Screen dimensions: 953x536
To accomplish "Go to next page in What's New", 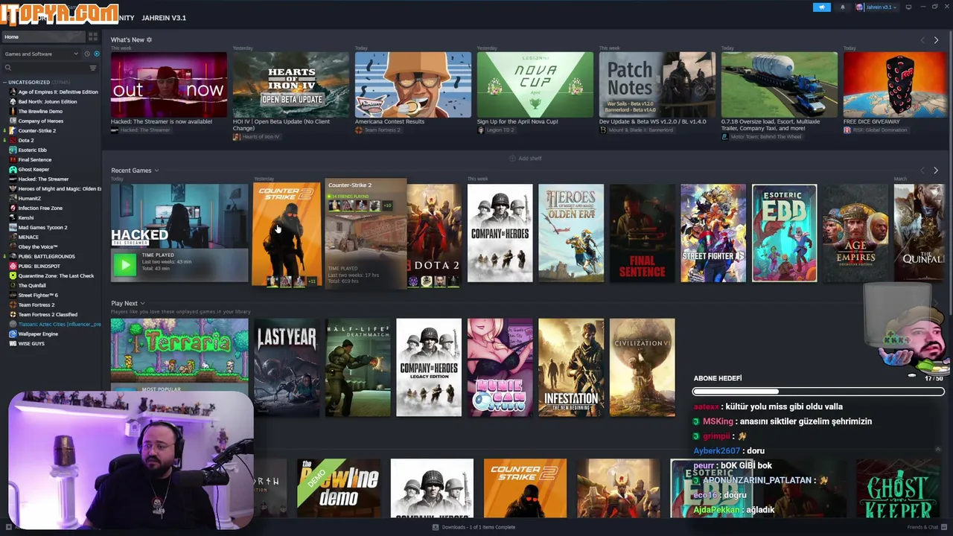I will pos(936,40).
